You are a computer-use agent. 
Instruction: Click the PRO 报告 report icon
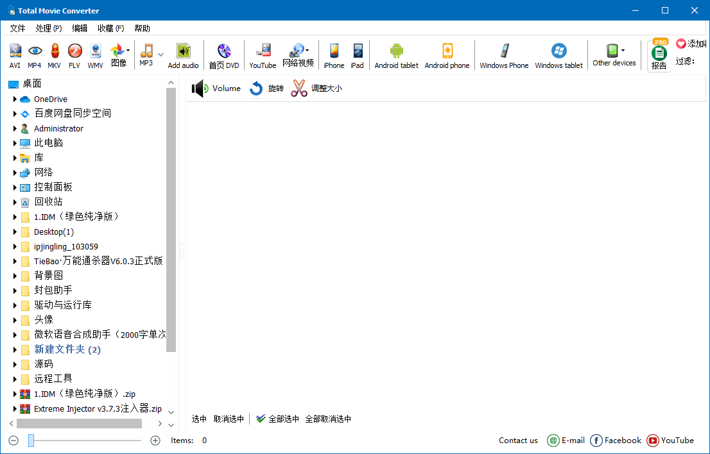(659, 55)
